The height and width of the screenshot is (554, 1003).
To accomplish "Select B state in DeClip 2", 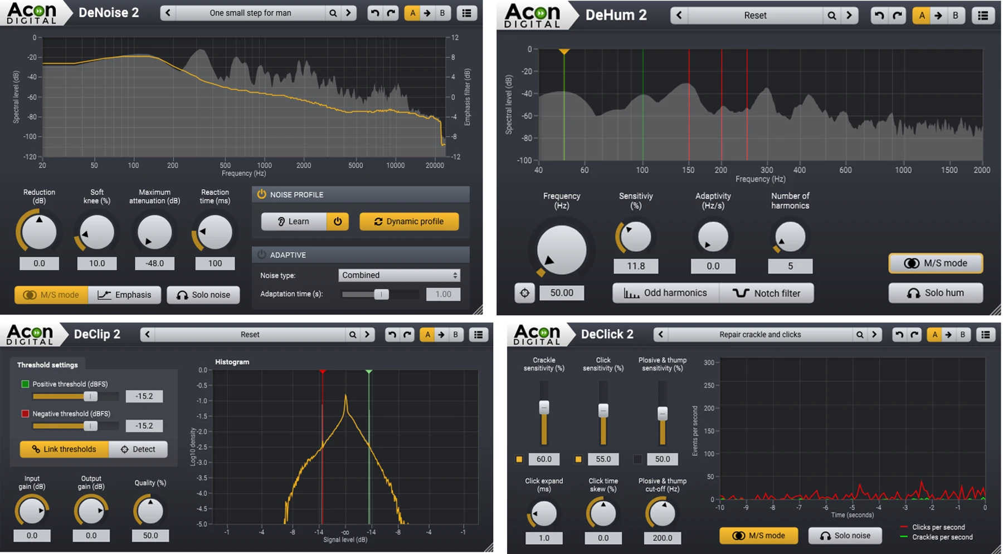I will coord(456,335).
